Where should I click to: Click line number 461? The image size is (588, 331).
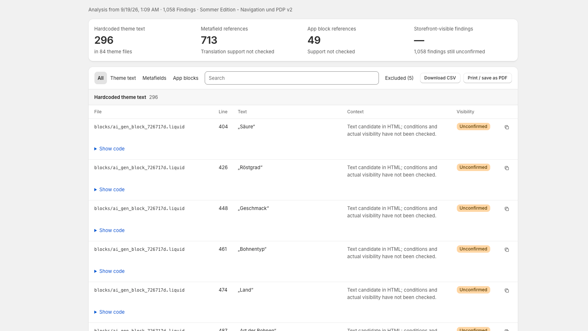point(223,249)
